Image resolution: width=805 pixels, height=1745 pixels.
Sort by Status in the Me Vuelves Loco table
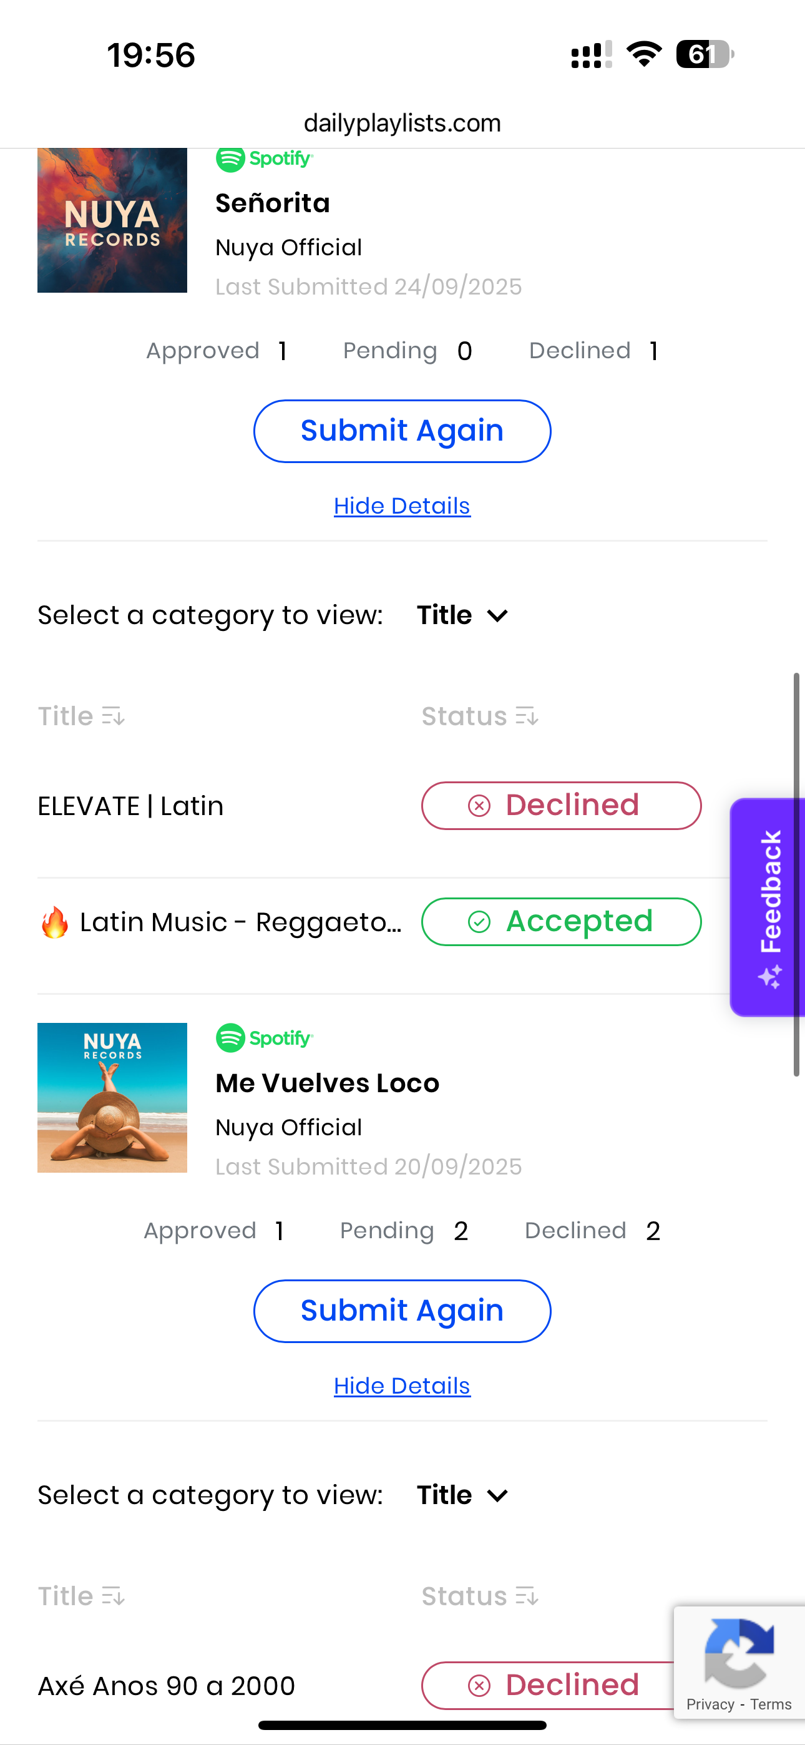pos(480,1596)
